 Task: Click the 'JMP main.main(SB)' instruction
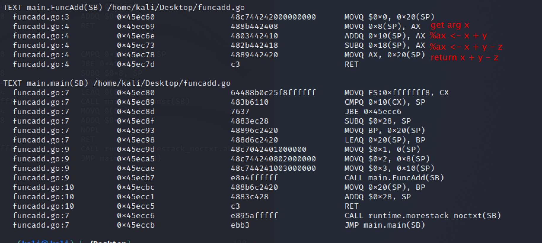tap(385, 225)
